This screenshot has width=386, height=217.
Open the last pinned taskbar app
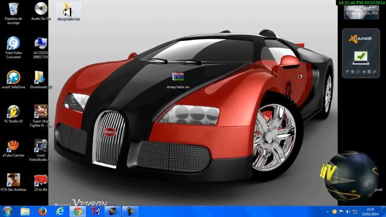pyautogui.click(x=130, y=212)
